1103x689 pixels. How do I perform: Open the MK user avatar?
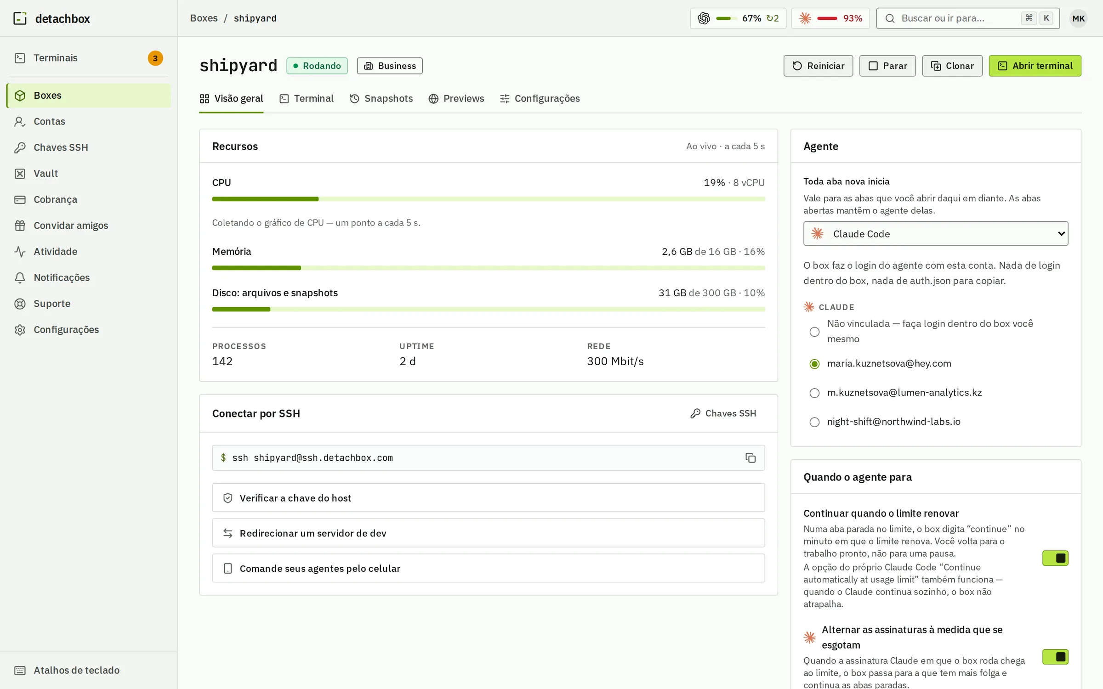tap(1078, 18)
